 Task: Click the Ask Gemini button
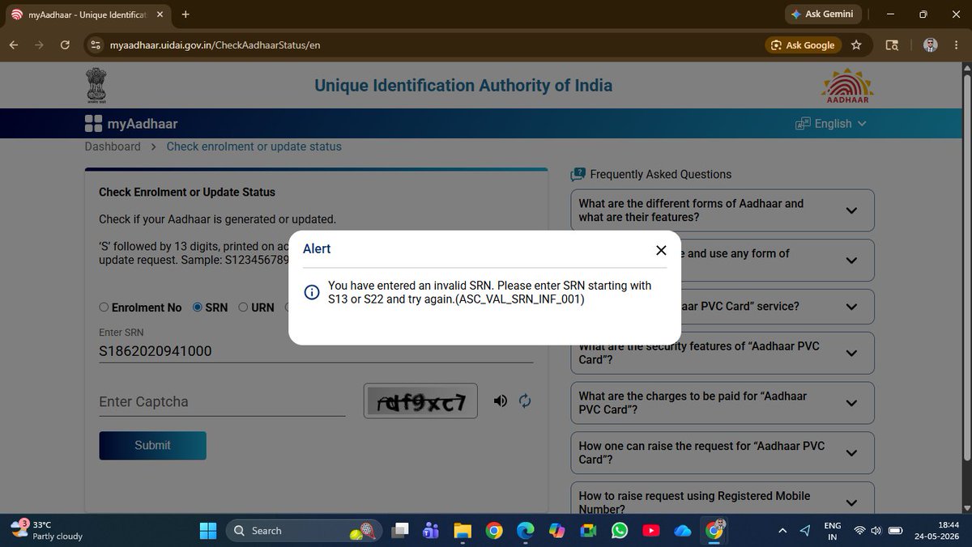(822, 15)
